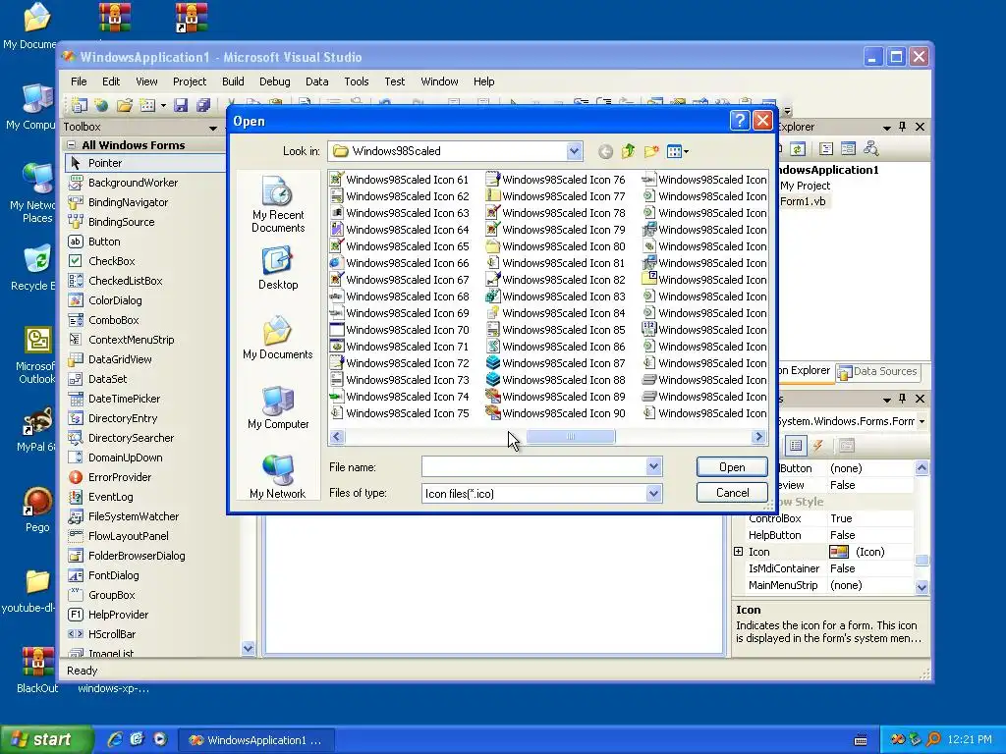The height and width of the screenshot is (754, 1006).
Task: Click the BlackOut desktop icon
Action: click(x=37, y=670)
